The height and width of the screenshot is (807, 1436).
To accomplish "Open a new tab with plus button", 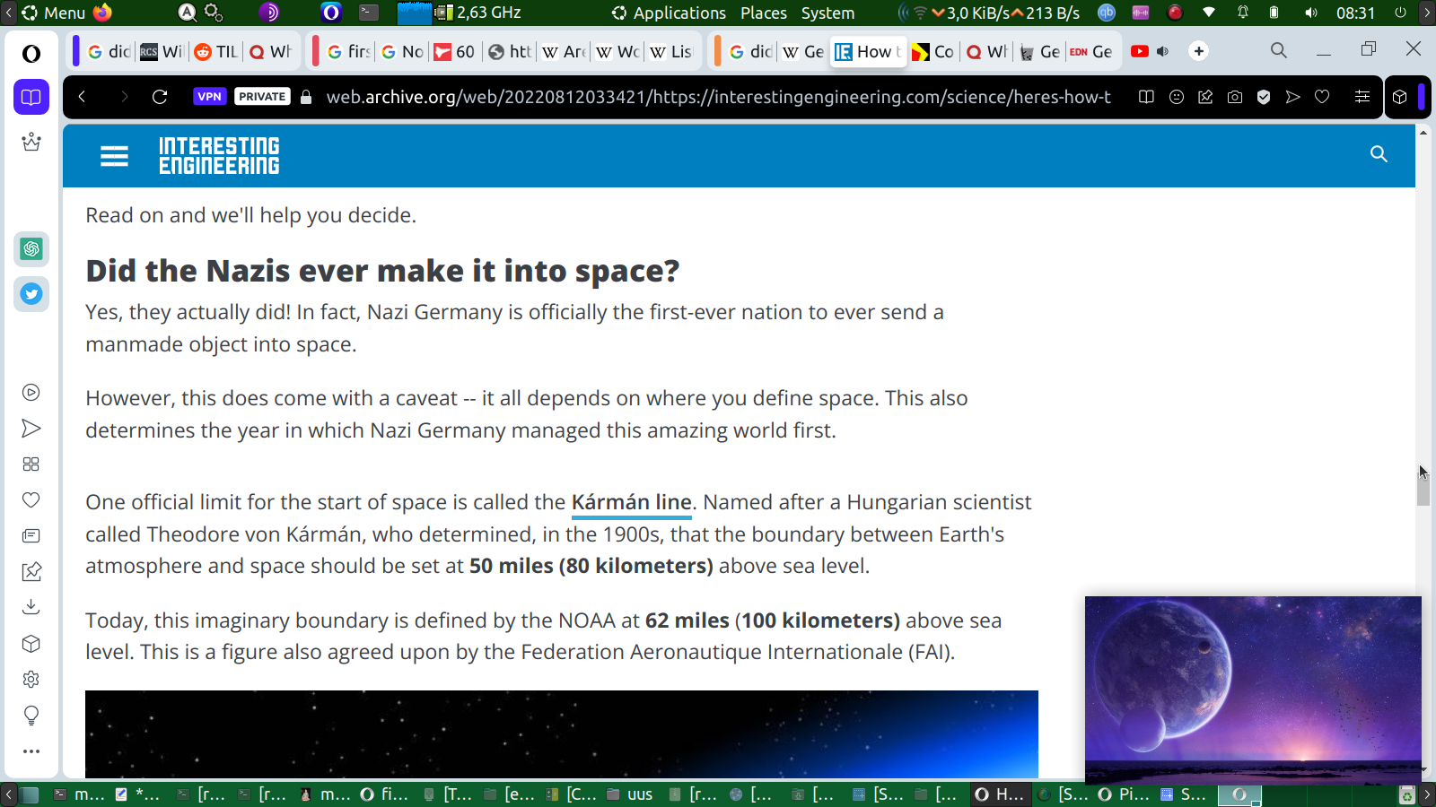I will click(1199, 51).
